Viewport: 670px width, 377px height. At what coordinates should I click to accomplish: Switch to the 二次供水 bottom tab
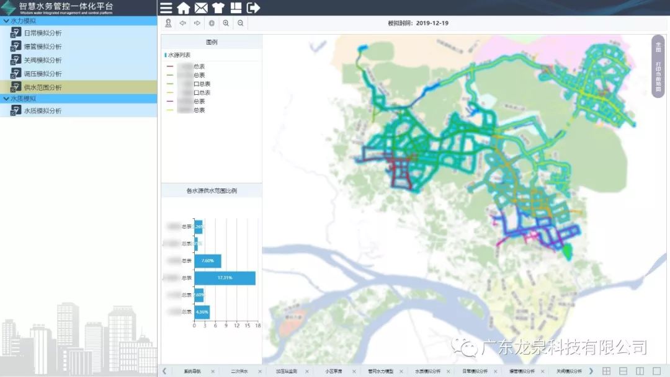(239, 371)
